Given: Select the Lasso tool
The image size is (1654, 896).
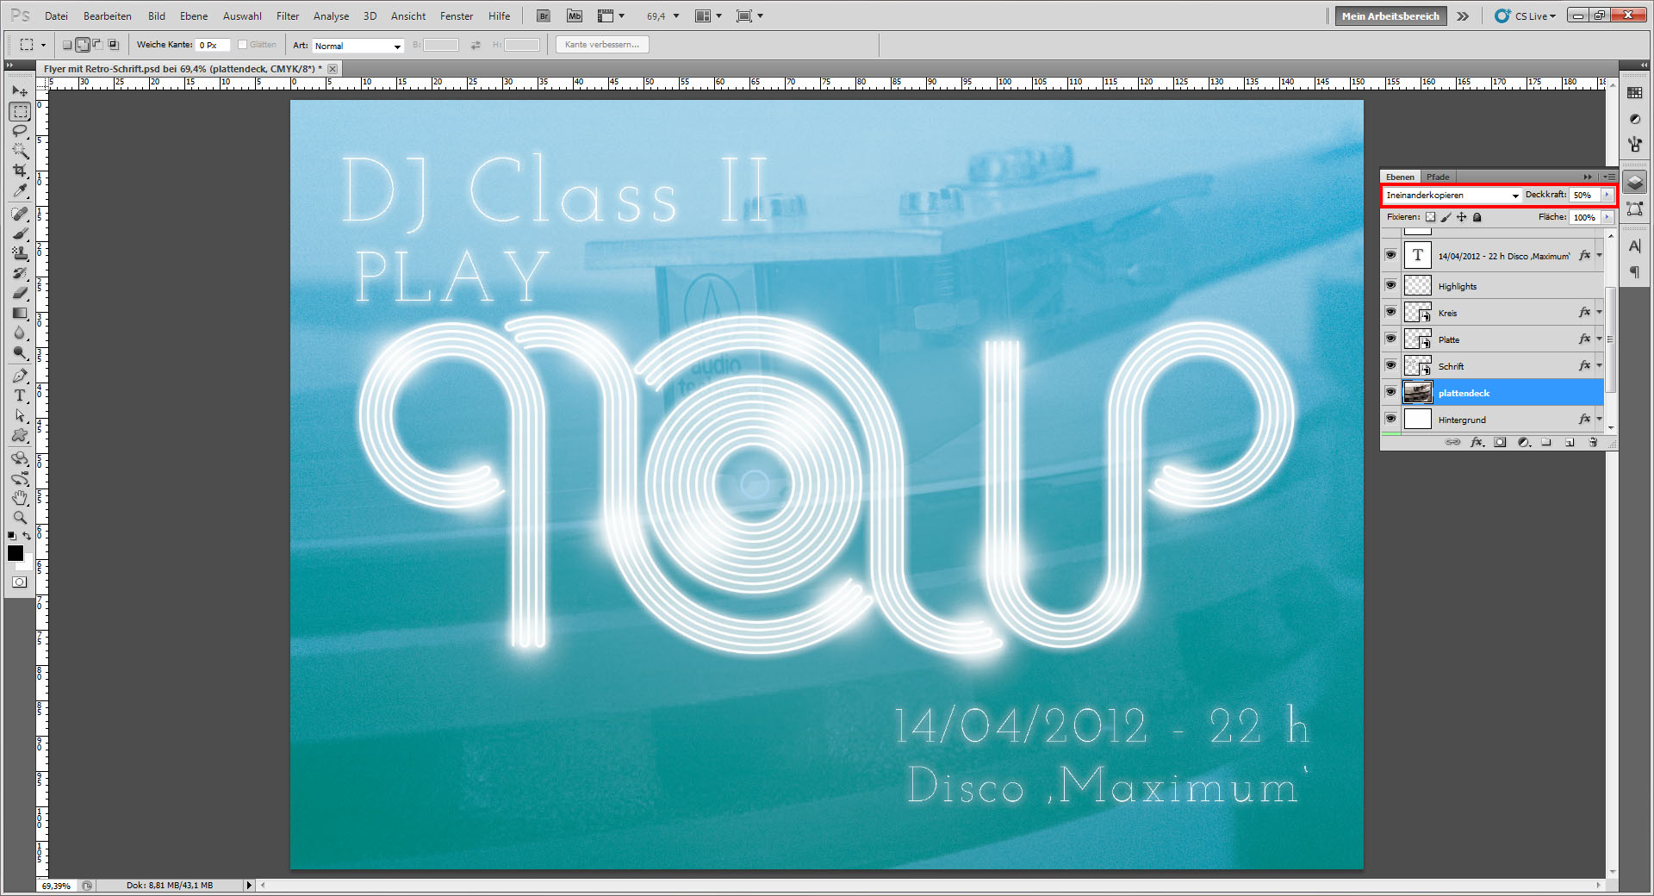Looking at the screenshot, I should 20,131.
